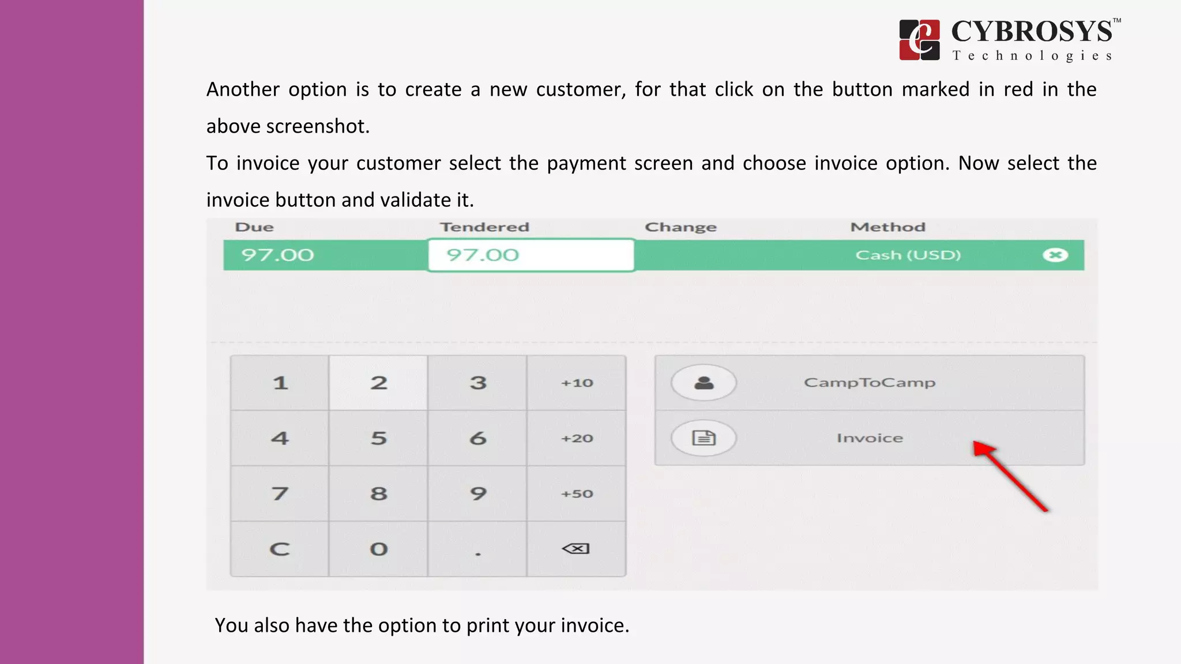Select the Cash (USD) method text
1181x664 pixels.
tap(908, 255)
